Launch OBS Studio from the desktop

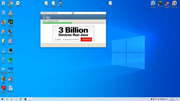coord(11,51)
